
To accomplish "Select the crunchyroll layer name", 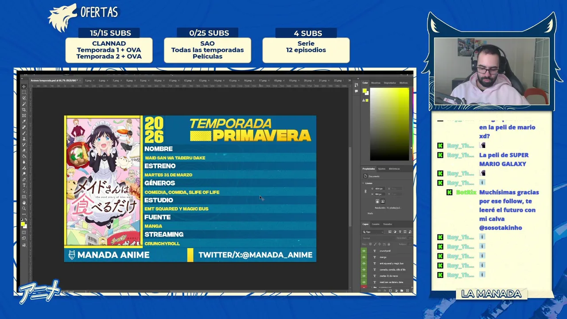I will click(385, 251).
